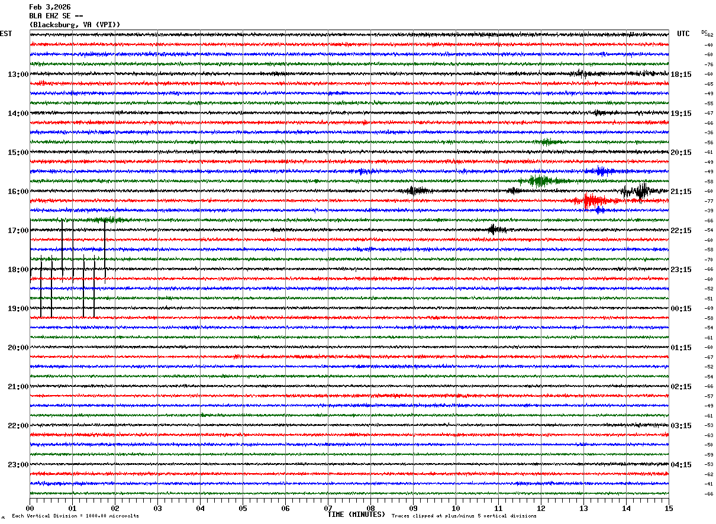Screen dimensions: 716x524
Task: Click the DC value -69 beside 00:15
Action: (x=709, y=308)
